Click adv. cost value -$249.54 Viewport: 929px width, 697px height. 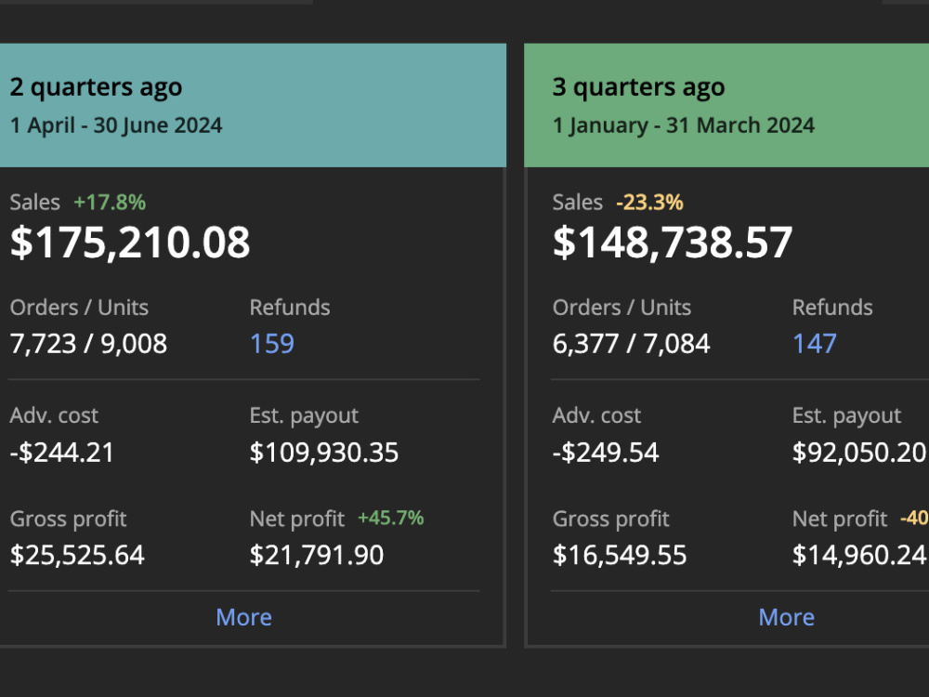(x=606, y=453)
